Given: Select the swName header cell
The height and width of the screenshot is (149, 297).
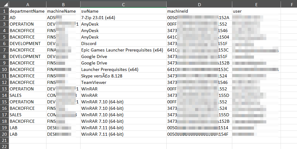Looking at the screenshot, I should pyautogui.click(x=123, y=11).
